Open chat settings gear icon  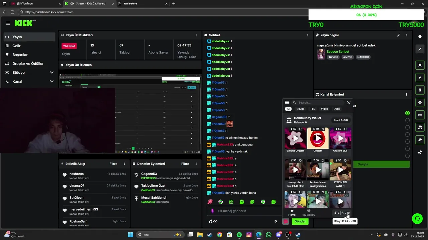point(276,221)
